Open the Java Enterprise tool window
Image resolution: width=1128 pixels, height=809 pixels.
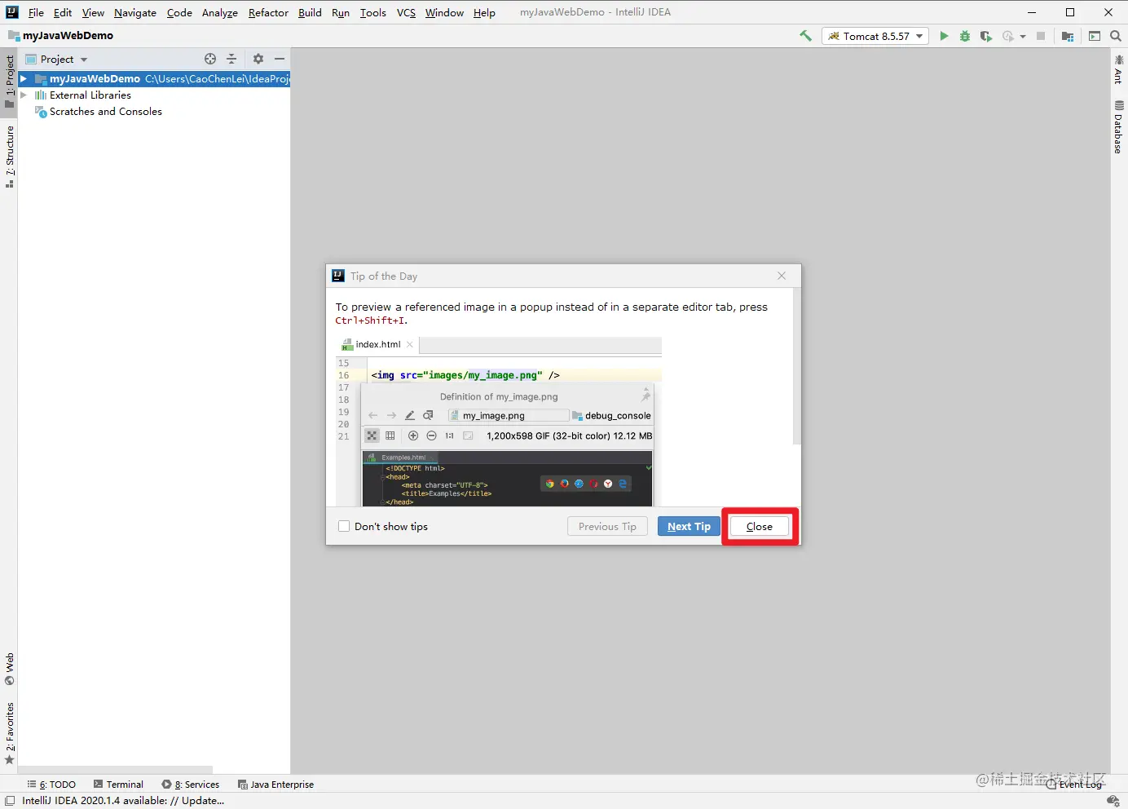tap(275, 785)
